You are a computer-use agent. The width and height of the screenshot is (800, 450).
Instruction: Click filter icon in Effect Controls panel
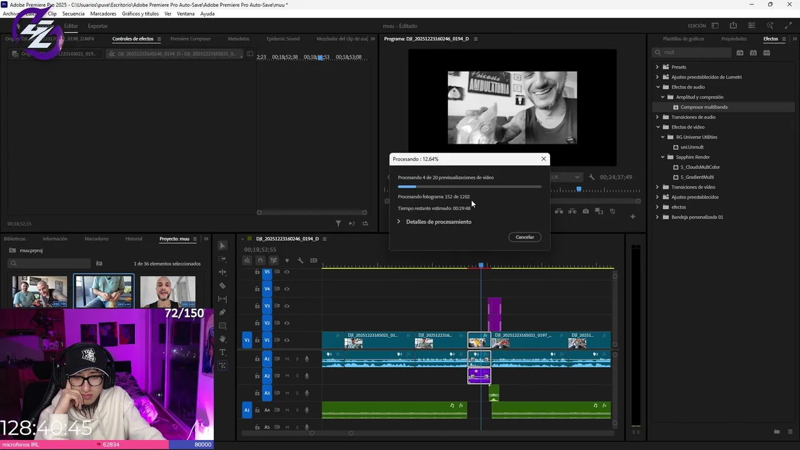338,223
